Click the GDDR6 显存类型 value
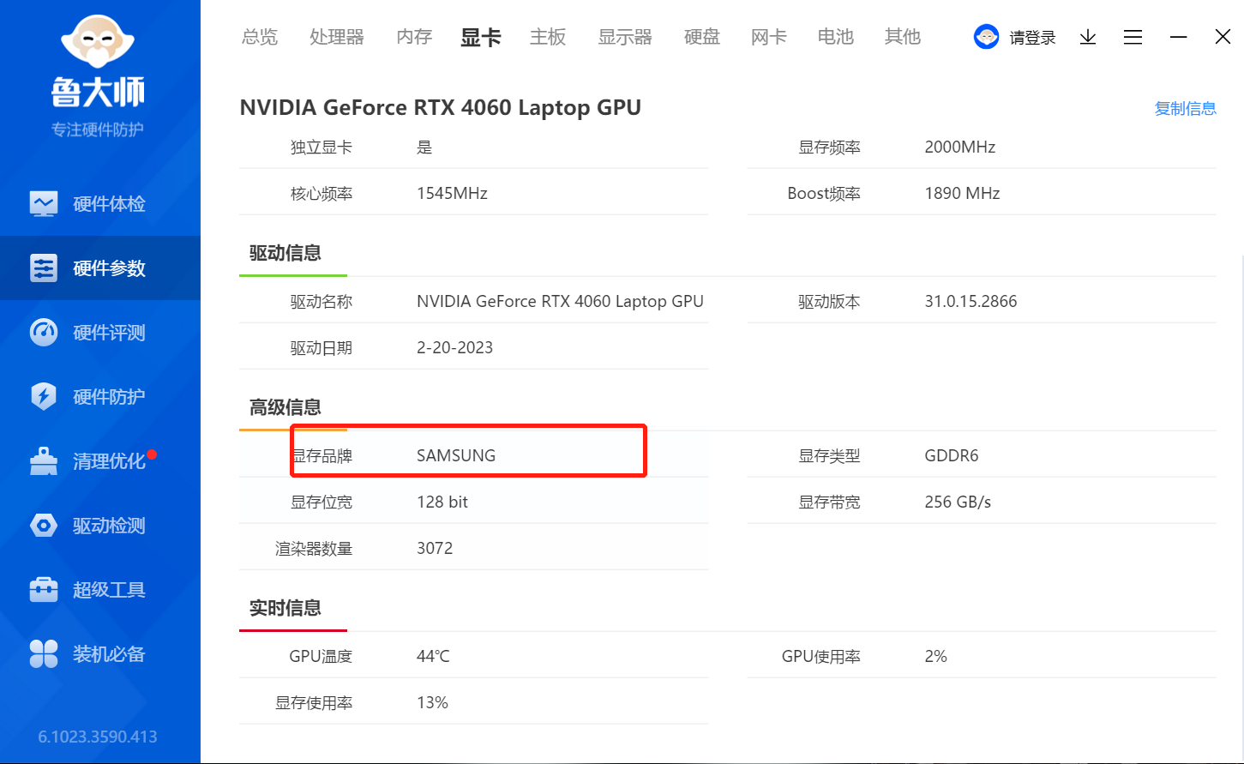This screenshot has width=1244, height=764. 952,455
